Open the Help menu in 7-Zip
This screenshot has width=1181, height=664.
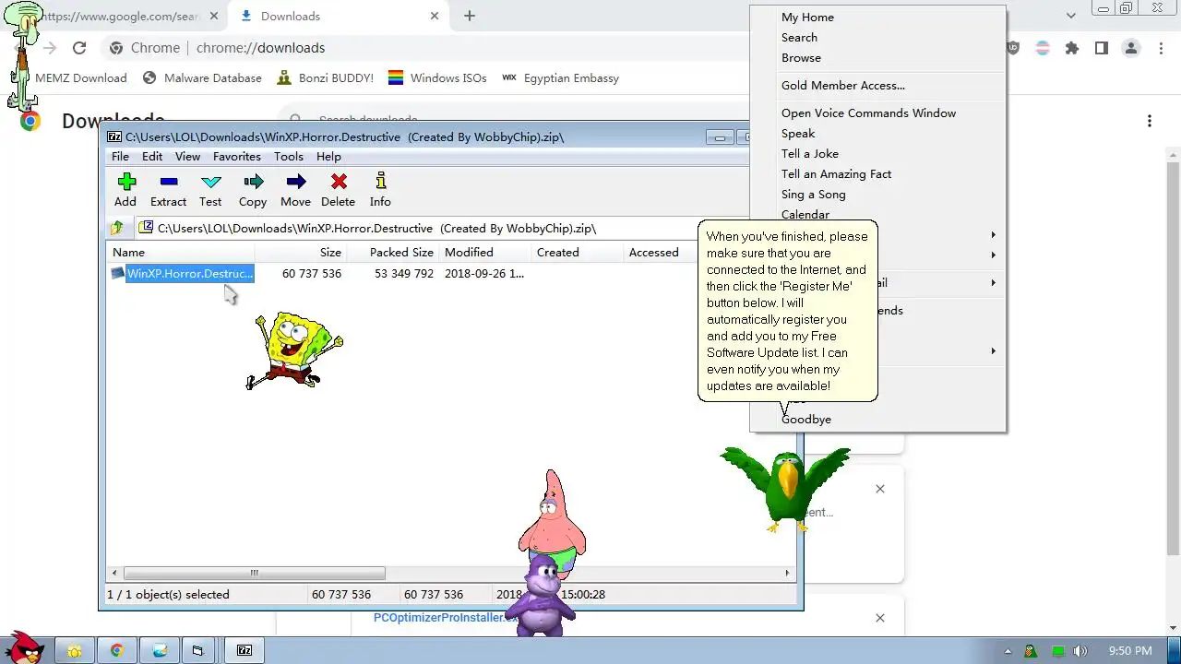(x=328, y=157)
